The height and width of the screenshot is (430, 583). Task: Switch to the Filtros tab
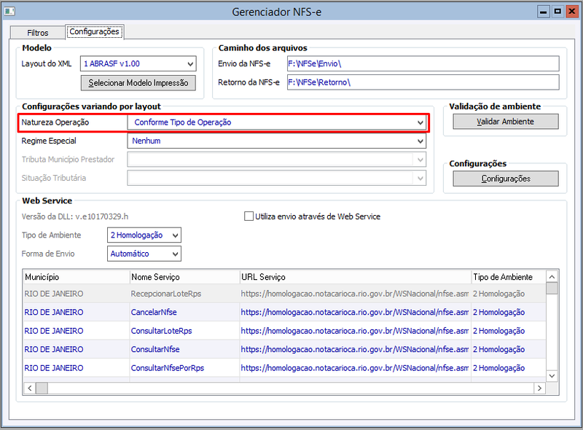coord(38,33)
